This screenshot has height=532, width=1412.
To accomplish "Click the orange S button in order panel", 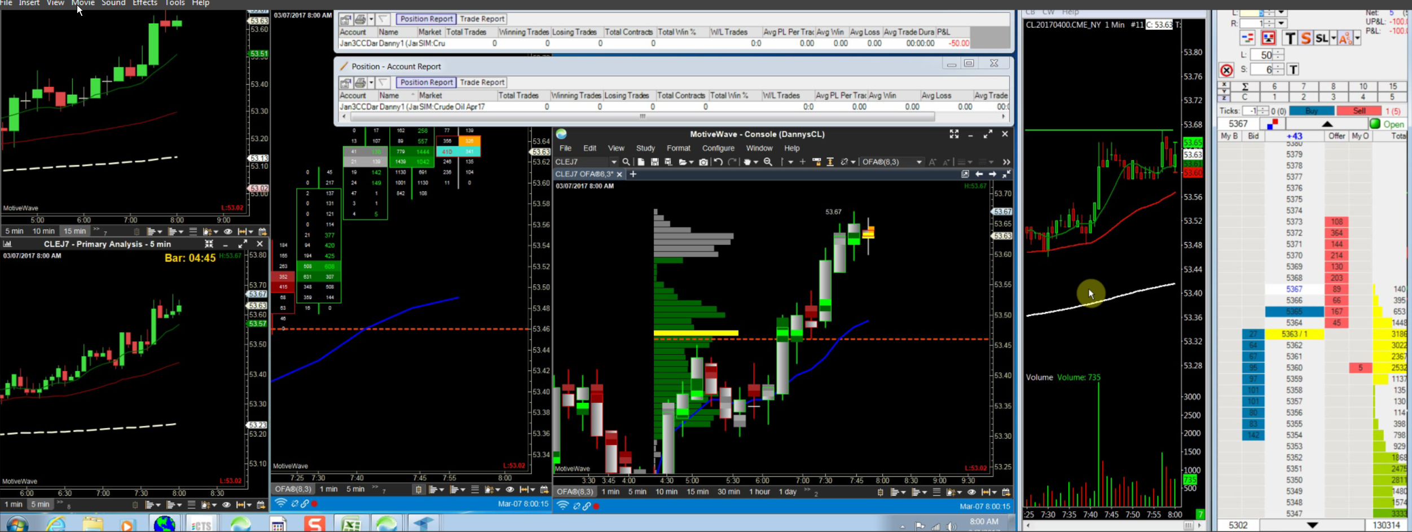I will 1305,38.
